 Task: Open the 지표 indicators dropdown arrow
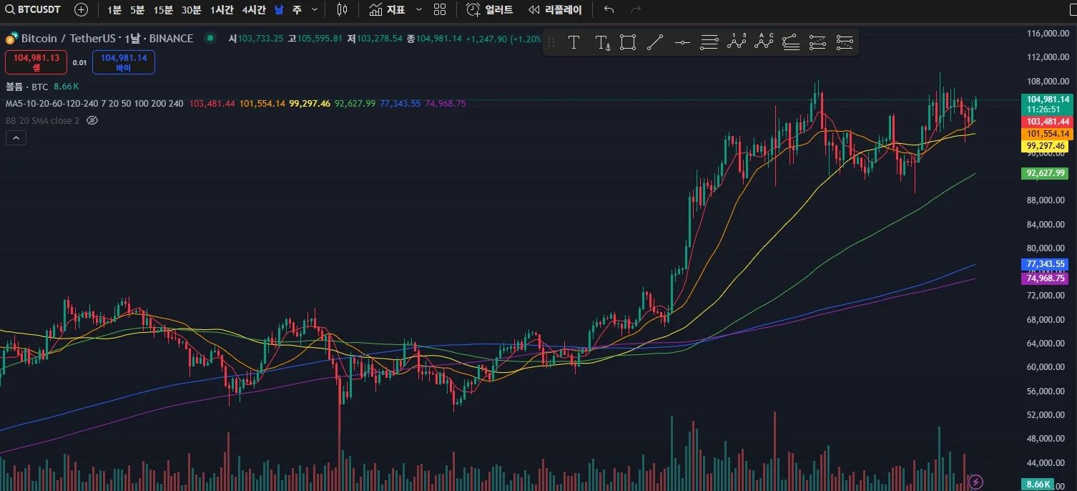tap(418, 10)
